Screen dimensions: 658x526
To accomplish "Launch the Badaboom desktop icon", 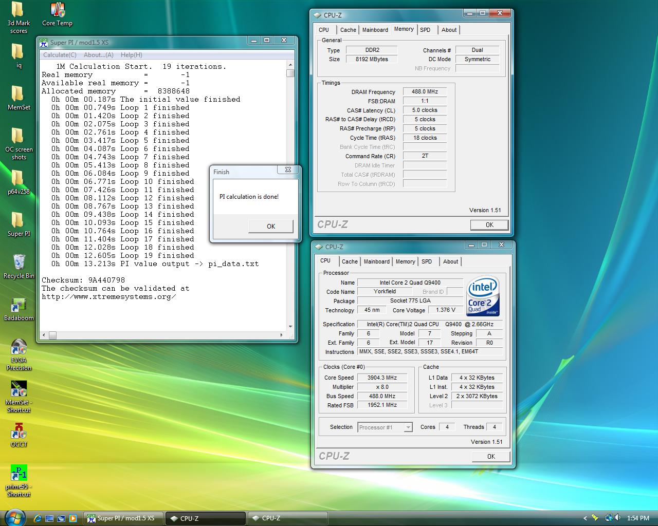I will pyautogui.click(x=19, y=308).
